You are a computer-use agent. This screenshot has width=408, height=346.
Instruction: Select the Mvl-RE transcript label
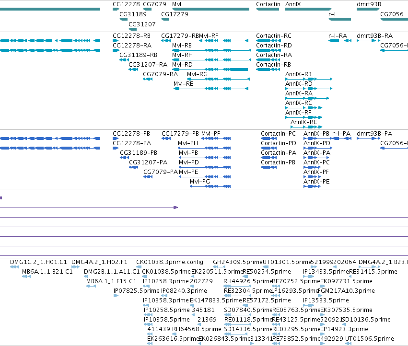click(x=184, y=84)
